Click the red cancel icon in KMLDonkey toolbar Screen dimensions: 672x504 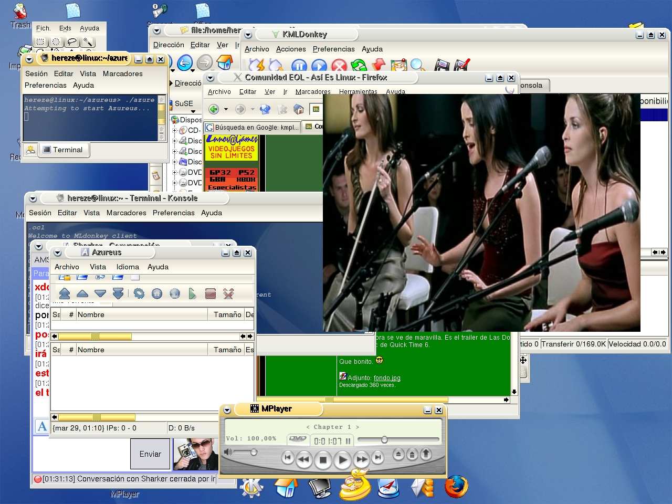tap(339, 66)
